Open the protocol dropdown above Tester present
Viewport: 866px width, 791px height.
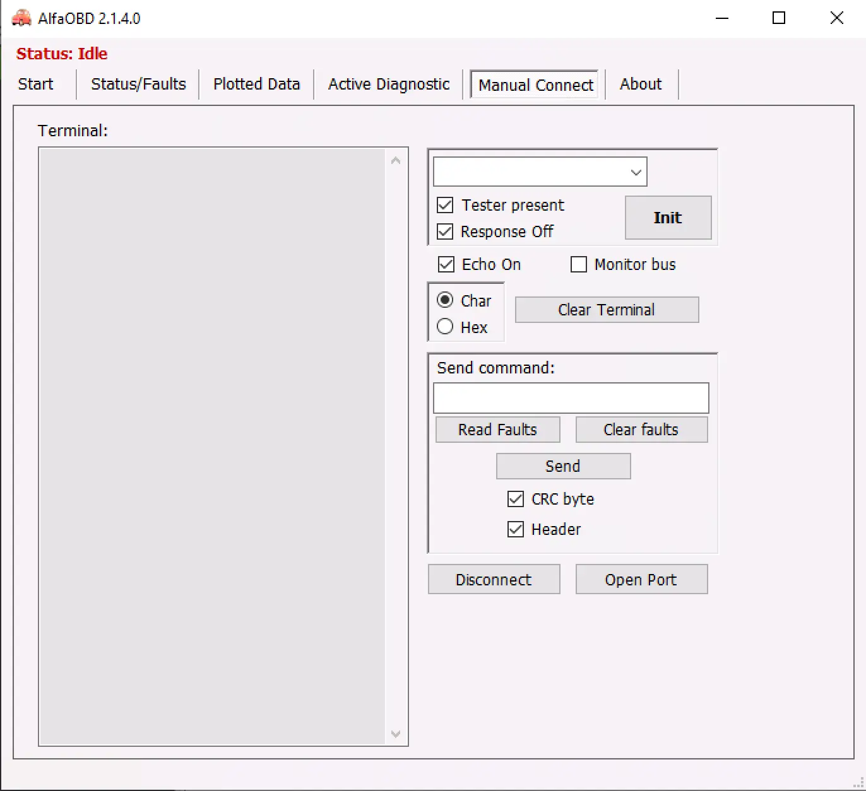pyautogui.click(x=636, y=172)
